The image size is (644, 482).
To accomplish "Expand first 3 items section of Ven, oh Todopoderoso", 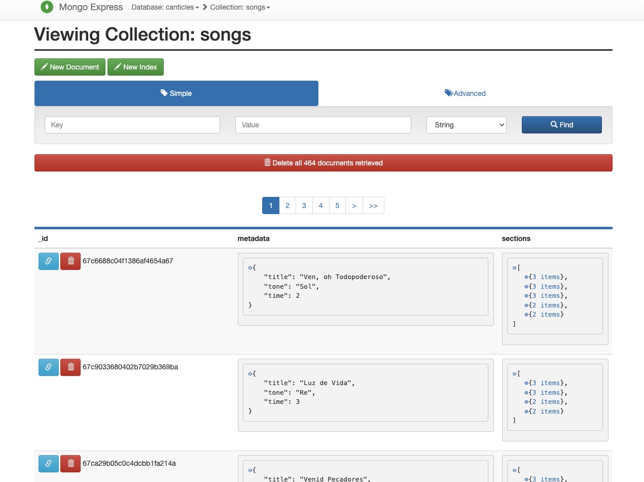I will [x=526, y=277].
